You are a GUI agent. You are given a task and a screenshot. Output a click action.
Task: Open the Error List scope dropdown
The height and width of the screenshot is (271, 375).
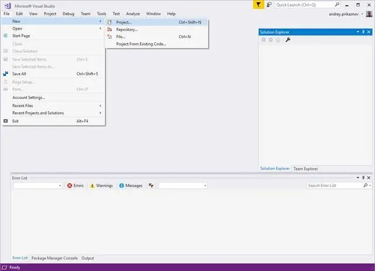37,186
